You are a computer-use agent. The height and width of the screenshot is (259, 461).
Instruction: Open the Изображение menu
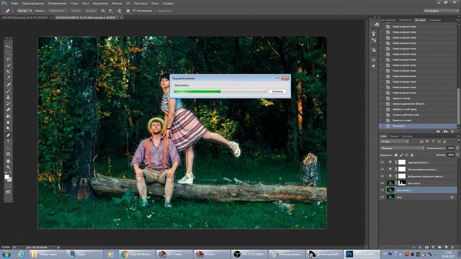coord(58,3)
